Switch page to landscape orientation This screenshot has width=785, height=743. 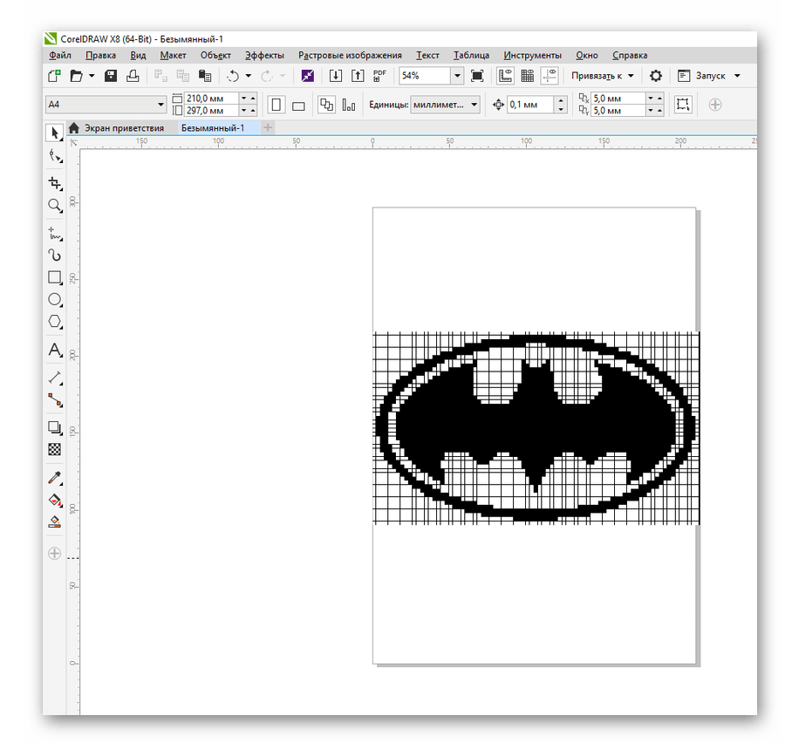(298, 105)
